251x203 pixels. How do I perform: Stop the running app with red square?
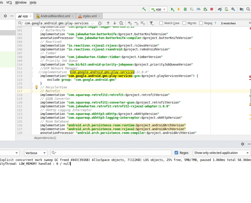point(212,9)
